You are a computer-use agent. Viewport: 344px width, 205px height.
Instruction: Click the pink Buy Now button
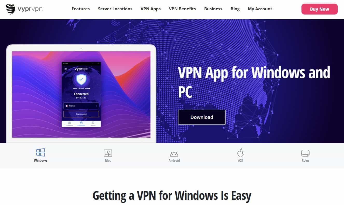(319, 9)
